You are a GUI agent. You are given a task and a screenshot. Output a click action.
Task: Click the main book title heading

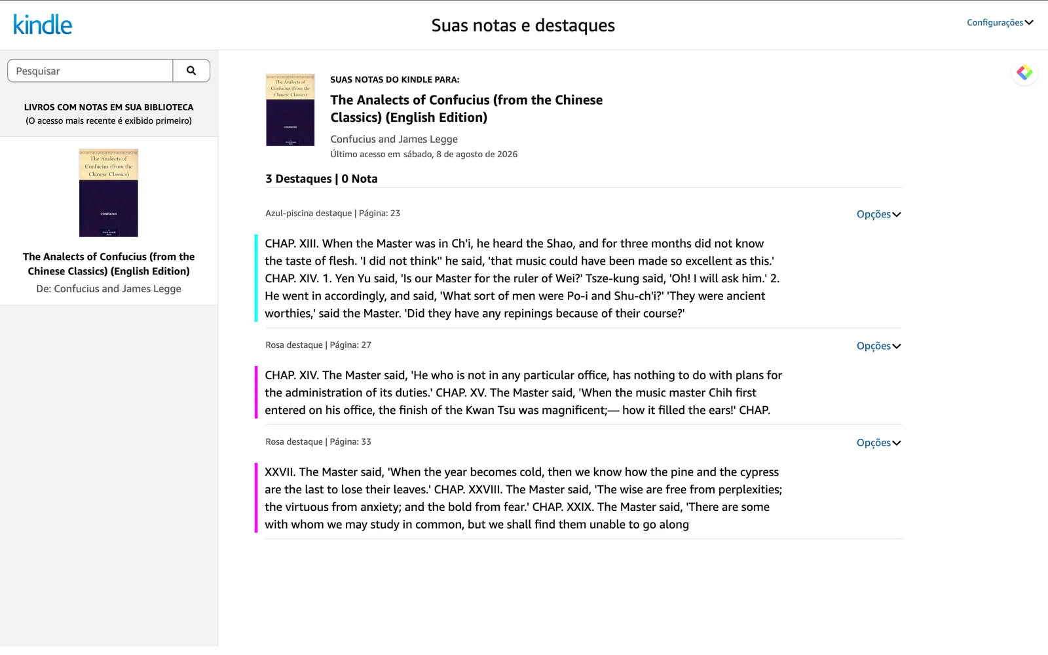coord(466,109)
